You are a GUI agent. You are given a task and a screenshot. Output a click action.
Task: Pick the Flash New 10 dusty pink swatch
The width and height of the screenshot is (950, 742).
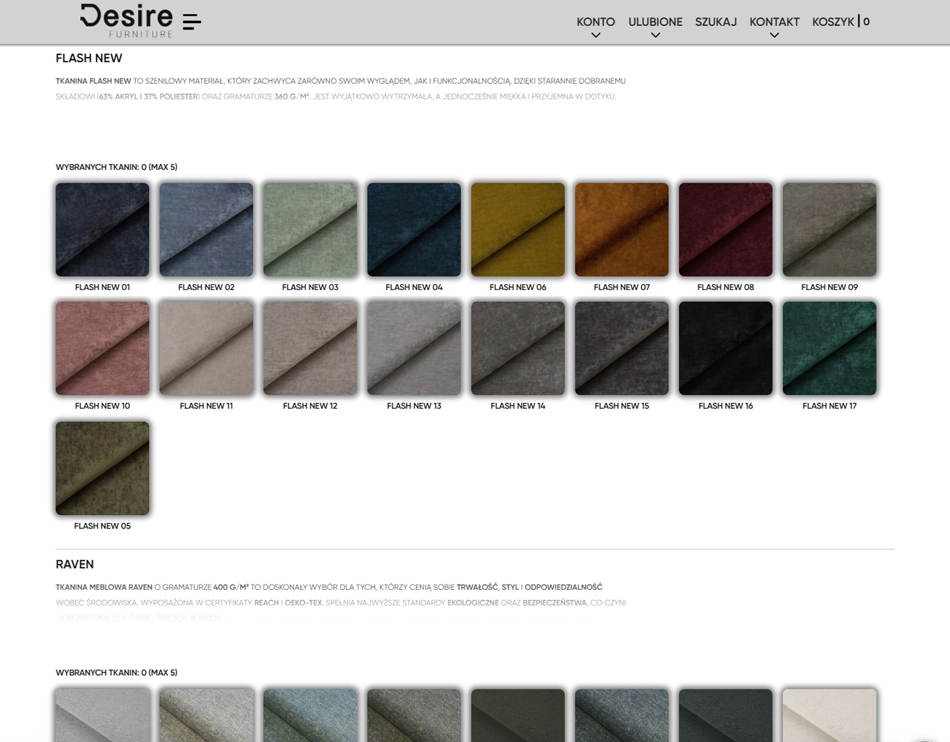pos(102,348)
